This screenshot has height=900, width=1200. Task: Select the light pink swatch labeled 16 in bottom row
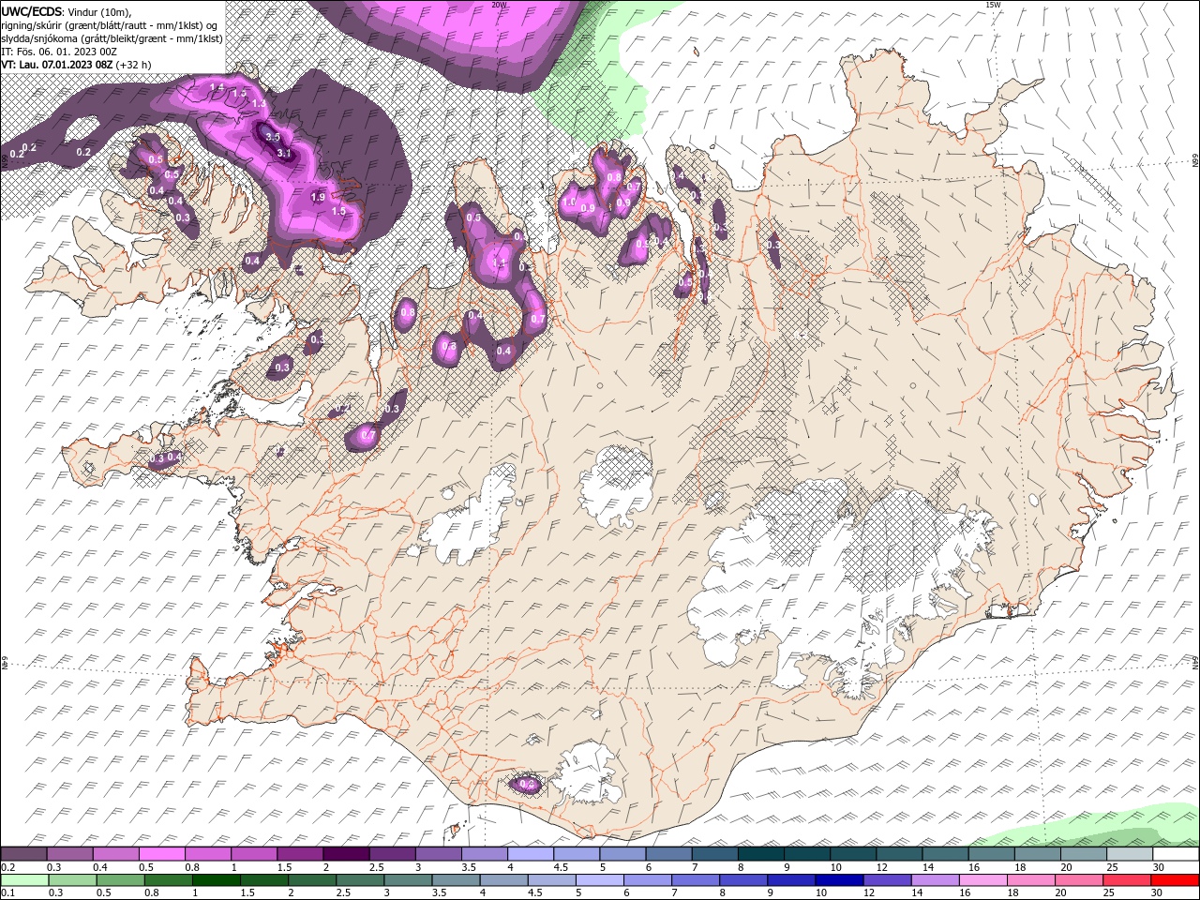(x=982, y=879)
